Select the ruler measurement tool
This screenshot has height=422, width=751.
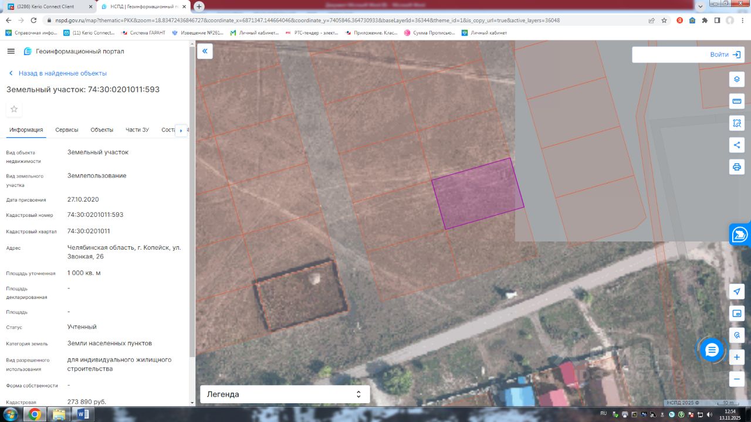coord(737,101)
